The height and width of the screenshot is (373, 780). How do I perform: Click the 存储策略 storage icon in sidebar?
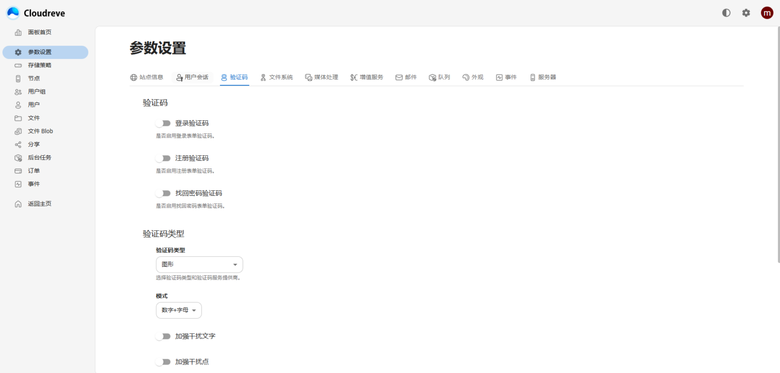pos(18,65)
